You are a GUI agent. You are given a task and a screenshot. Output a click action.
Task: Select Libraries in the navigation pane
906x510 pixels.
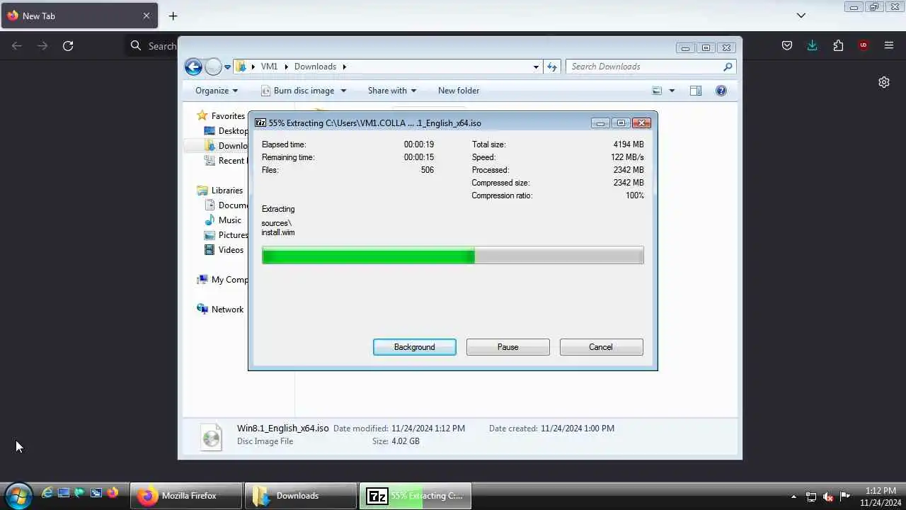pyautogui.click(x=220, y=190)
